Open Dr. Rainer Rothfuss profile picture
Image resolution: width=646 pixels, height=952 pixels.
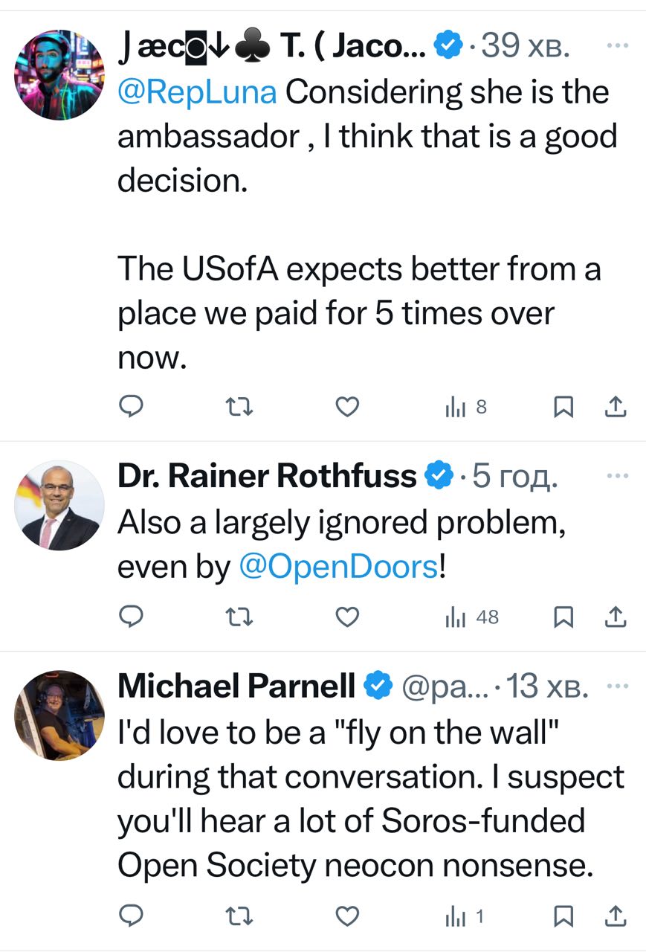pyautogui.click(x=59, y=505)
